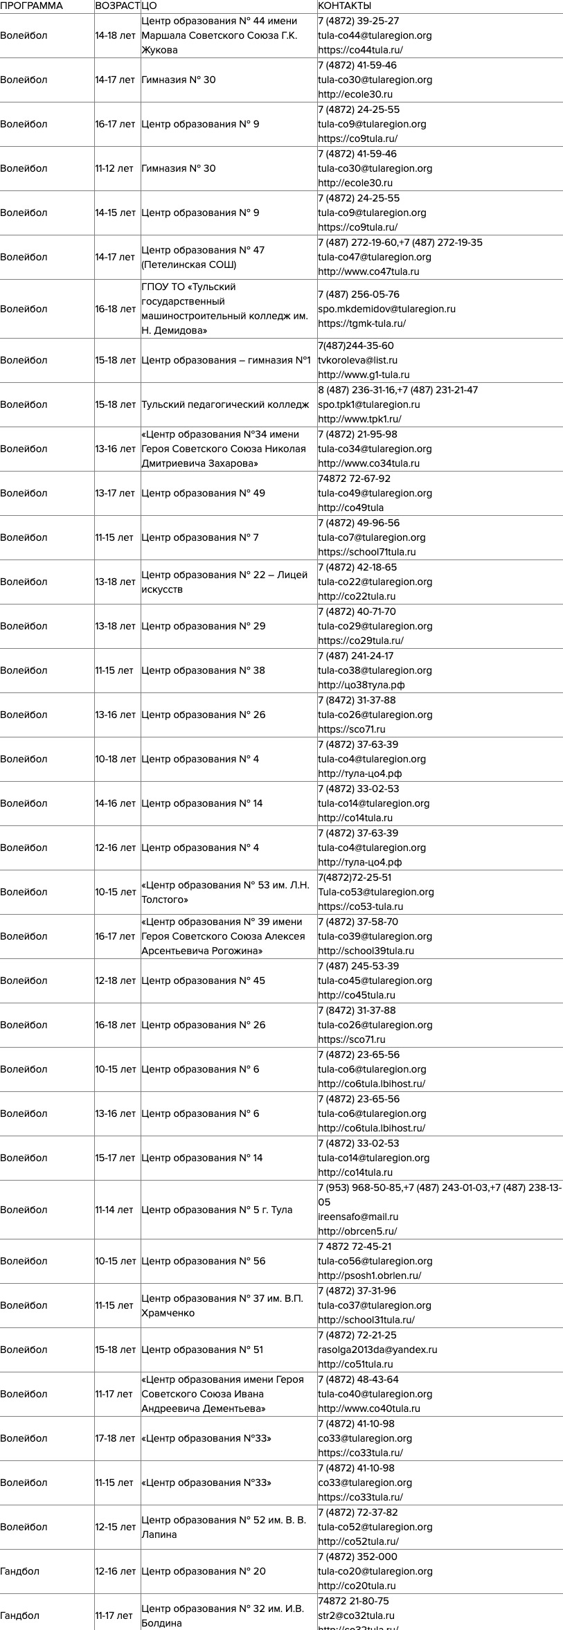The width and height of the screenshot is (563, 1630).
Task: Open the https://co44tula.ru/ website link
Action: pos(360,50)
